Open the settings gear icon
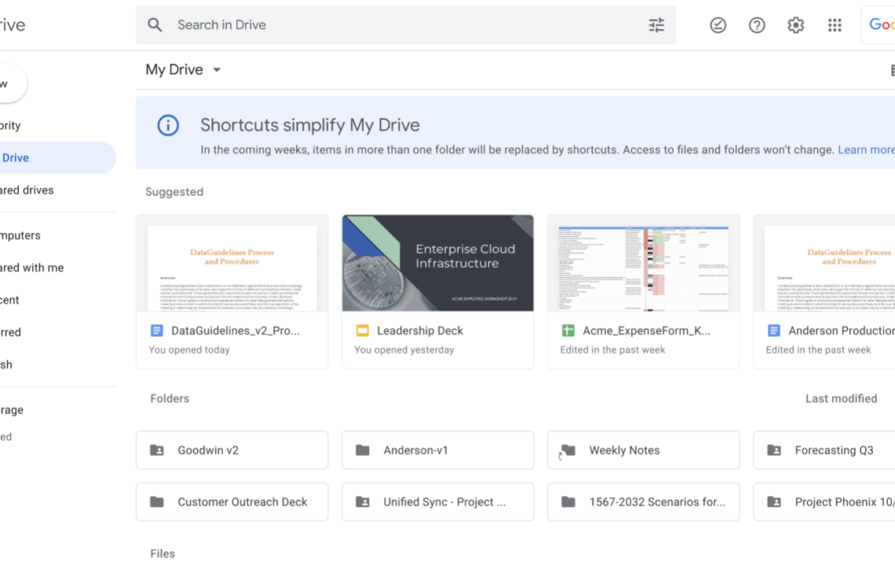The width and height of the screenshot is (895, 577). [x=795, y=25]
